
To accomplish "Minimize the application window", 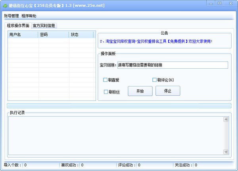I will pyautogui.click(x=211, y=4).
